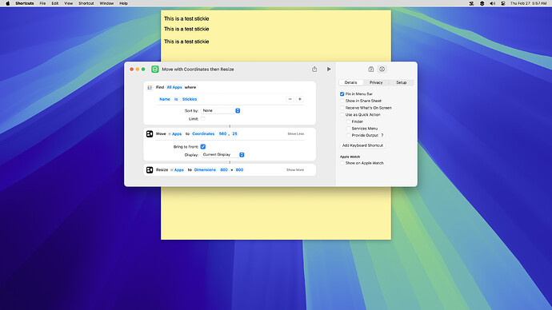
Task: Enable Show in Share Sheet
Action: point(342,101)
